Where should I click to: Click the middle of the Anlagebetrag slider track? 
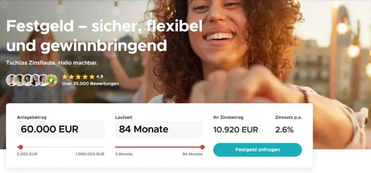pos(61,147)
